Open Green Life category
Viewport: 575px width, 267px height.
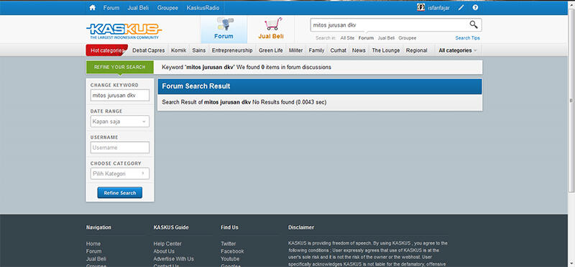coord(271,50)
